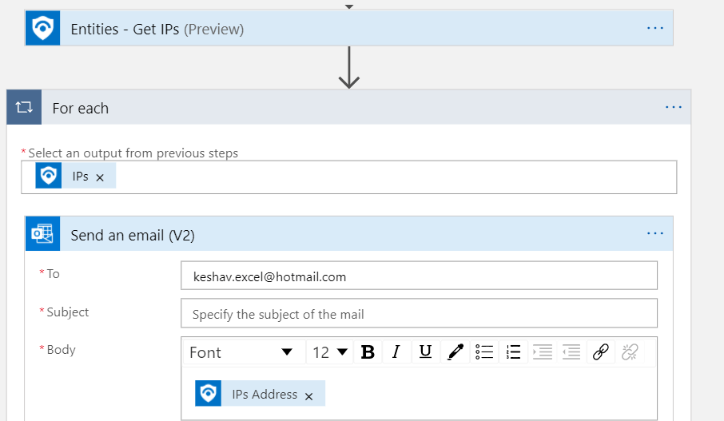The image size is (724, 421).
Task: Open the text highlight color pen
Action: 455,352
